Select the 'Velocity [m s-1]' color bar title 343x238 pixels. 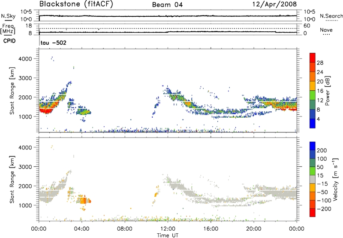click(335, 179)
